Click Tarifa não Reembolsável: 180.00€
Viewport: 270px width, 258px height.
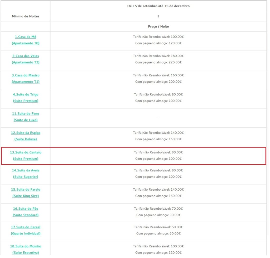click(158, 56)
